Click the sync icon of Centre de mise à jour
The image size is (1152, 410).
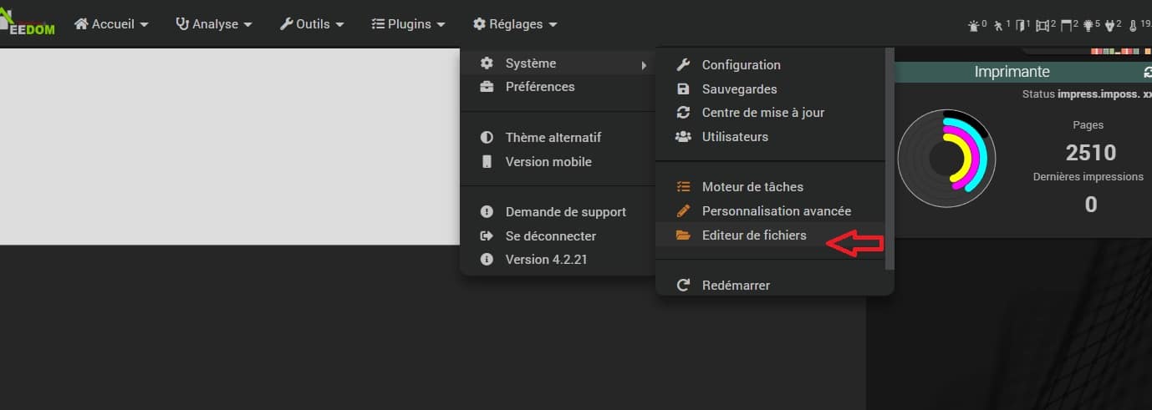pos(683,113)
